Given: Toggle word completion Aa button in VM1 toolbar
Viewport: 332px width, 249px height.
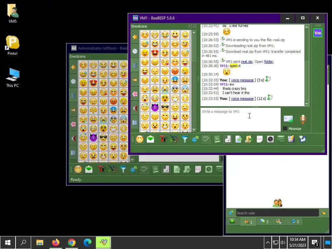Looking at the screenshot, I should click(x=217, y=139).
